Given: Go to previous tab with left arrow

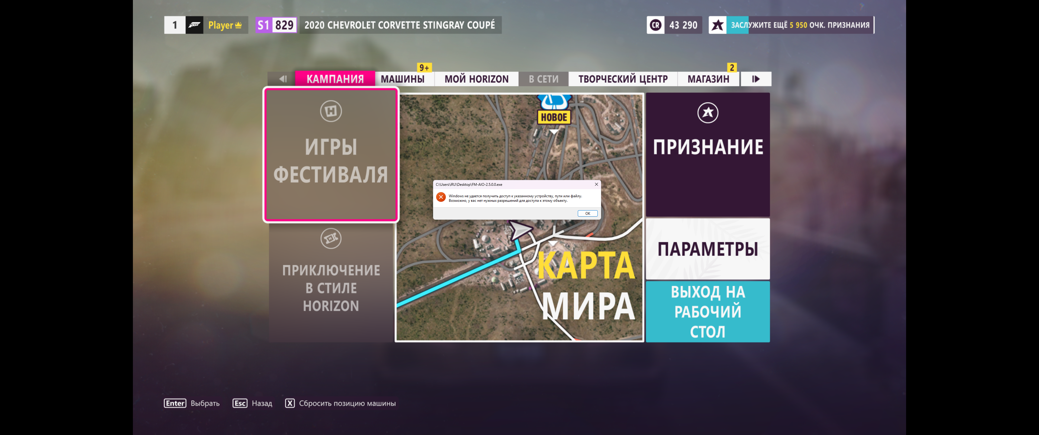Looking at the screenshot, I should (283, 79).
